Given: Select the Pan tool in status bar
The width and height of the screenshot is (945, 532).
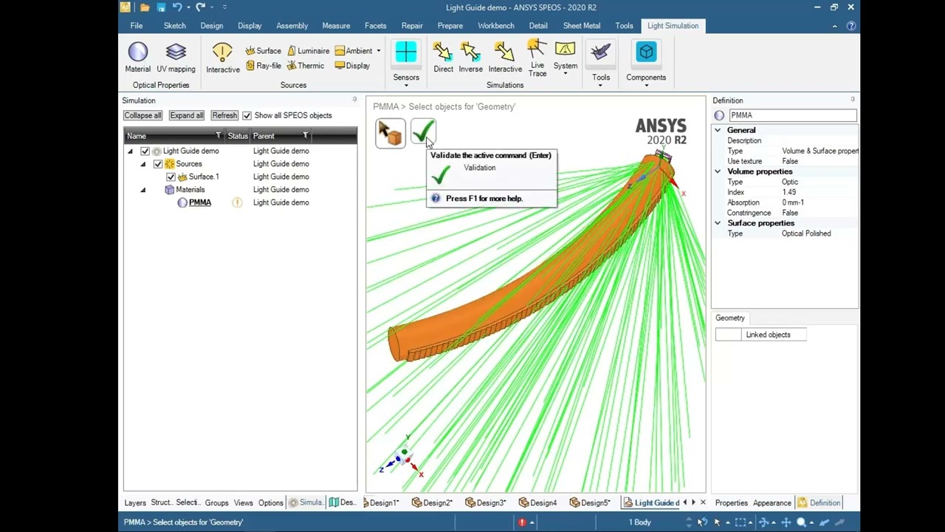Looking at the screenshot, I should pos(786,522).
